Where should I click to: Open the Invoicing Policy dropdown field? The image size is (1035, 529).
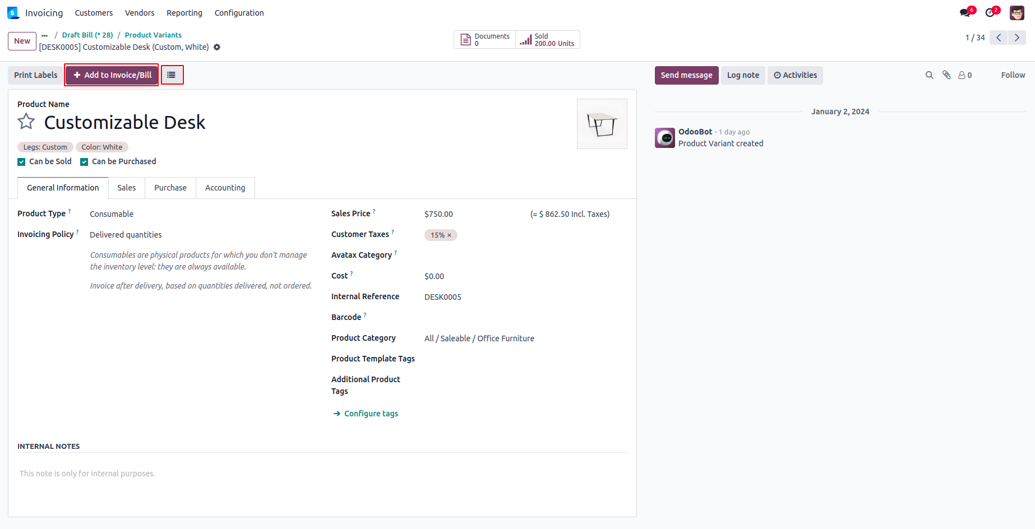201,235
